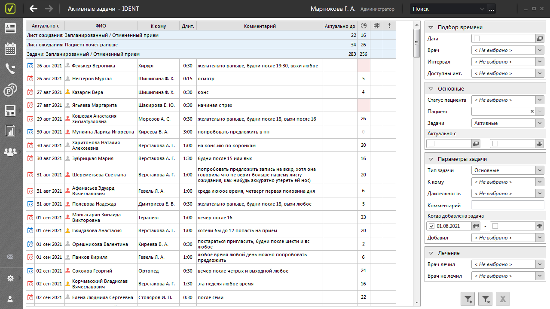Open the Врач dropdown
This screenshot has height=309, width=550.
(508, 50)
